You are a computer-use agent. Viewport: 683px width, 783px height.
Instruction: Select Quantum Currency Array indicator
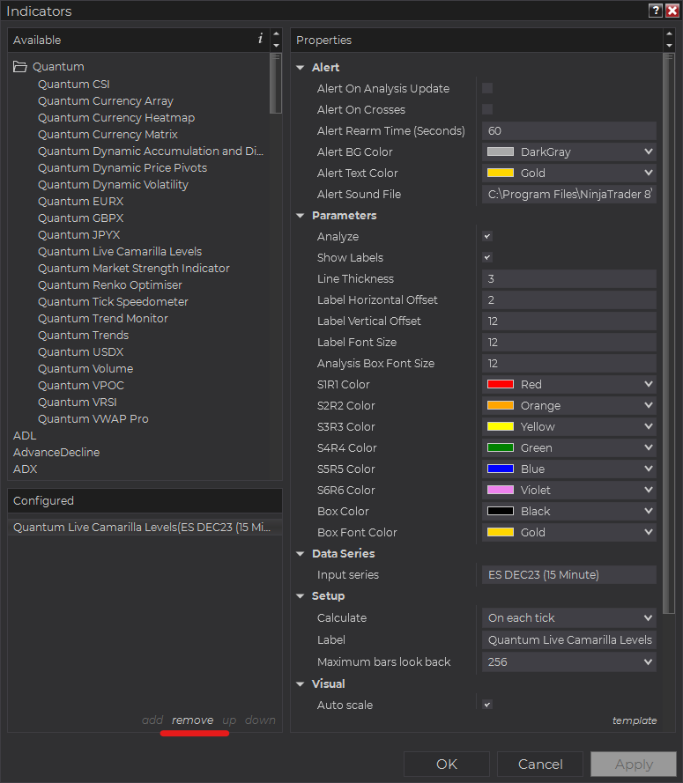[x=106, y=101]
